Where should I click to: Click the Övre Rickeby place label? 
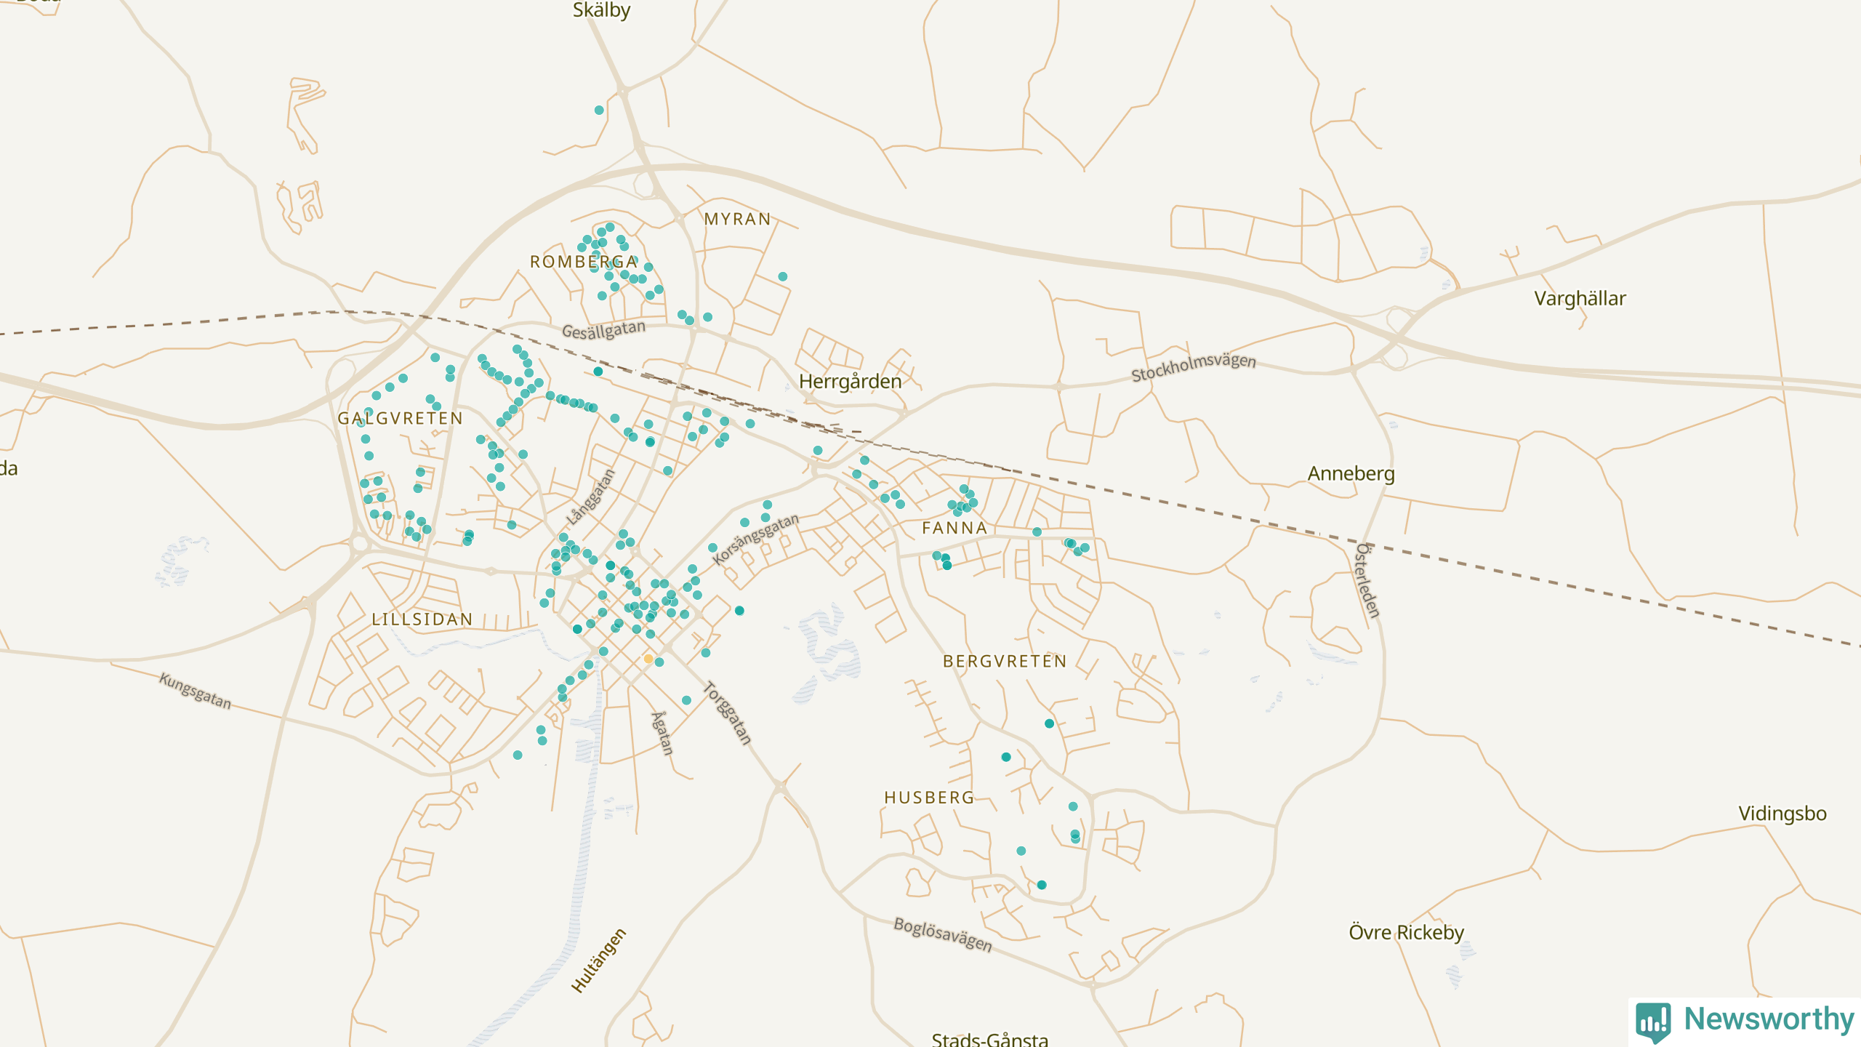[1406, 932]
